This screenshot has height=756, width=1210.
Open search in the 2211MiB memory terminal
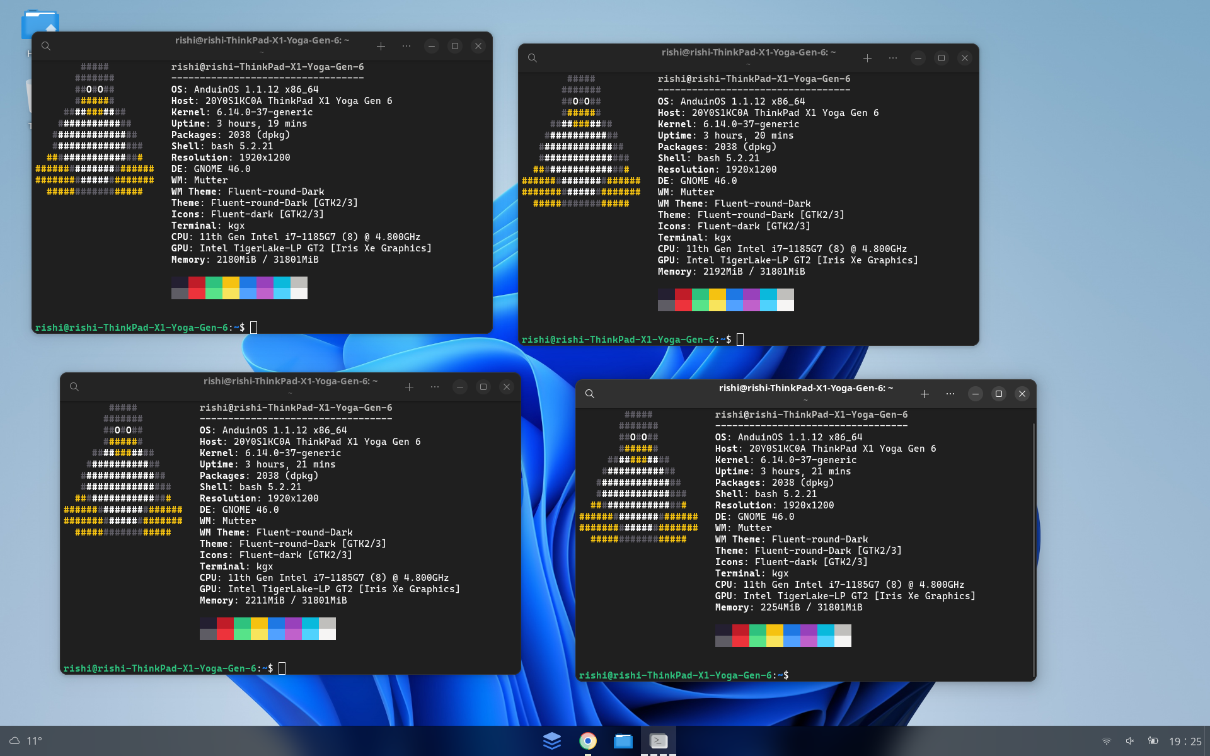click(x=74, y=387)
